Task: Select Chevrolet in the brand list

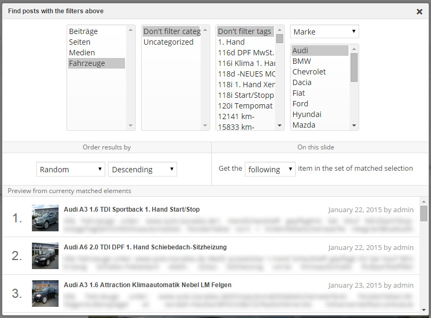Action: (x=320, y=72)
